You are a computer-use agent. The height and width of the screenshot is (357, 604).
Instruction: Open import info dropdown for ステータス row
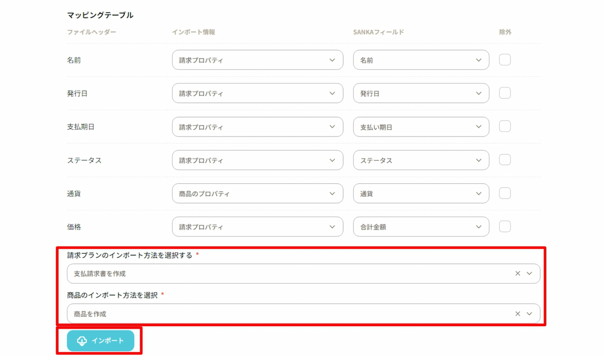pos(257,160)
